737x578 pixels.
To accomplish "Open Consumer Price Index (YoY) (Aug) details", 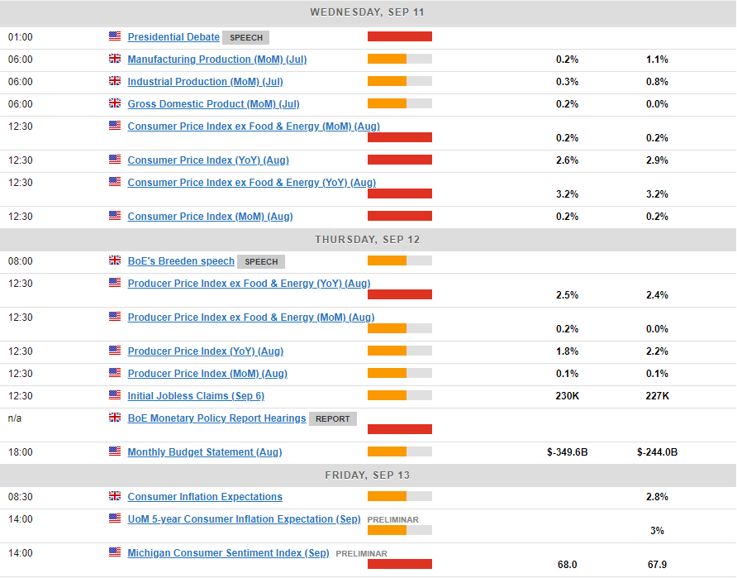I will (x=208, y=160).
